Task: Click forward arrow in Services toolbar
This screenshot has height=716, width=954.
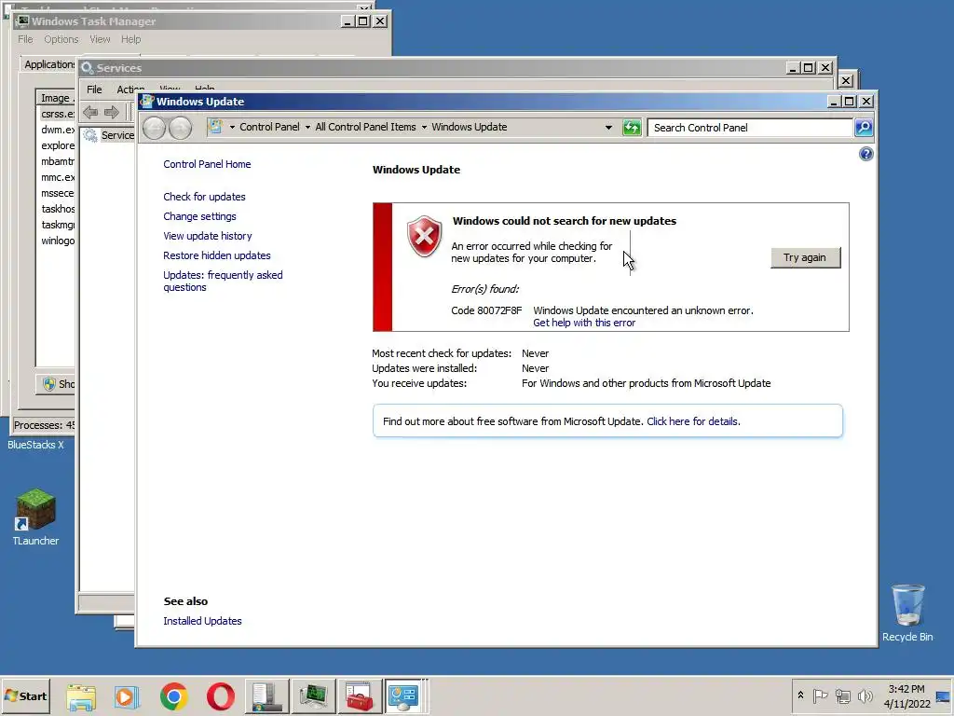Action: 112,112
